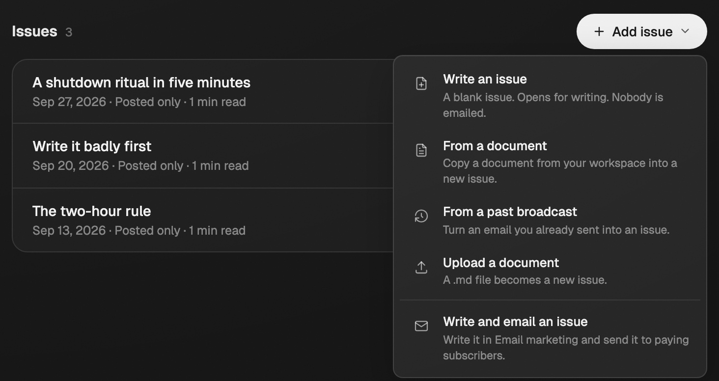Click the Sep 27, 2026 metadata line

coord(139,102)
